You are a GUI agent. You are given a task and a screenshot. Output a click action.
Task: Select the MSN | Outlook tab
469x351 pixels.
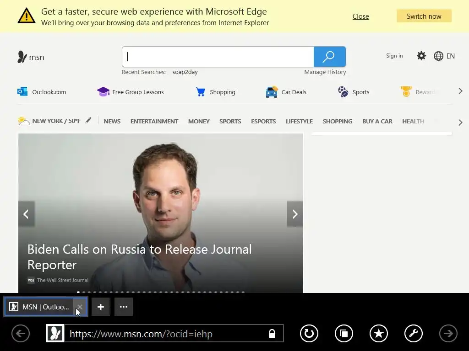[39, 307]
